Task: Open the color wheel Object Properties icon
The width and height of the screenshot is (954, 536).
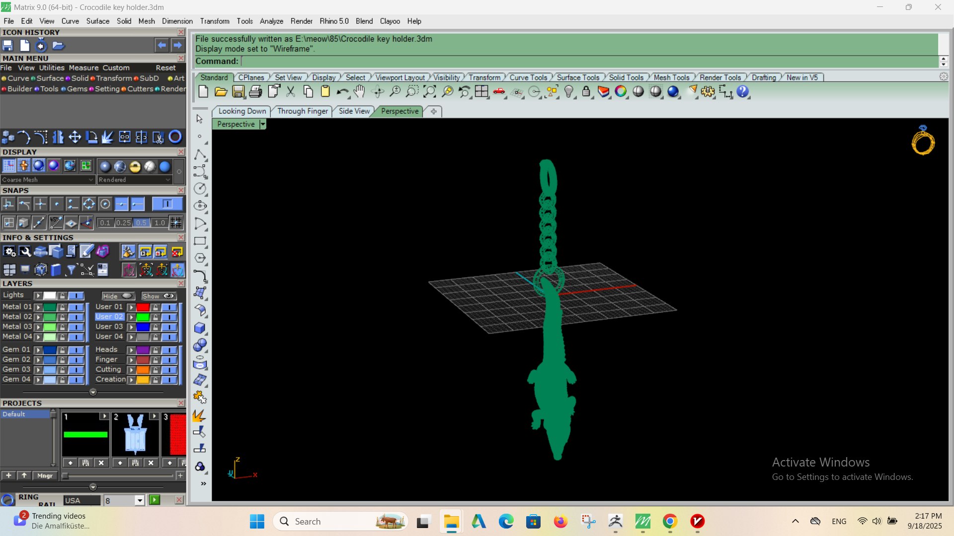Action: (621, 92)
